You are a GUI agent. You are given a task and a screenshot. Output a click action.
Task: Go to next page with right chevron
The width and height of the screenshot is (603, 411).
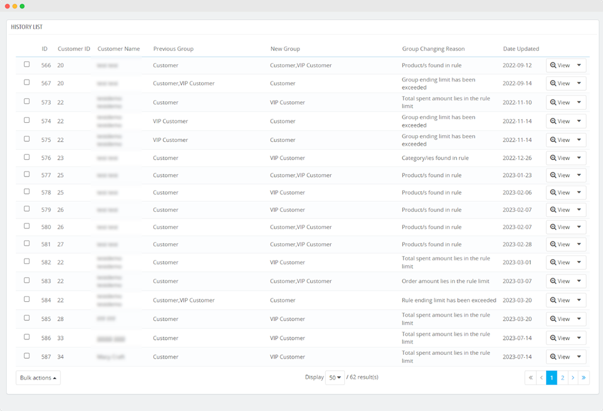(573, 378)
